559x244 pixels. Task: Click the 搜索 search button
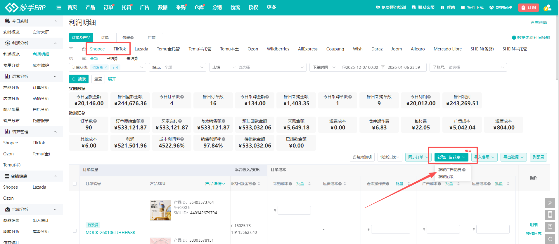[79, 79]
